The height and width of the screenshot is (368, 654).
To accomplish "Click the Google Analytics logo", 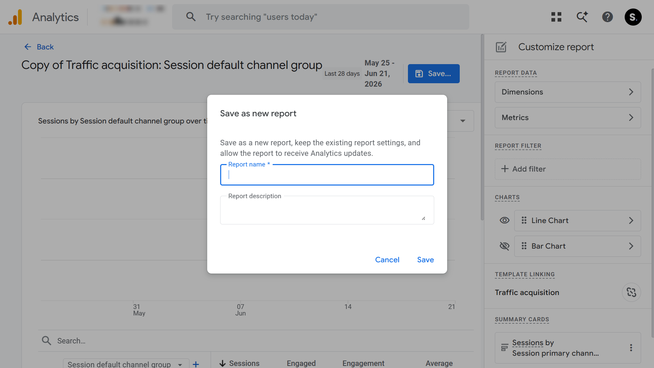I will click(15, 17).
